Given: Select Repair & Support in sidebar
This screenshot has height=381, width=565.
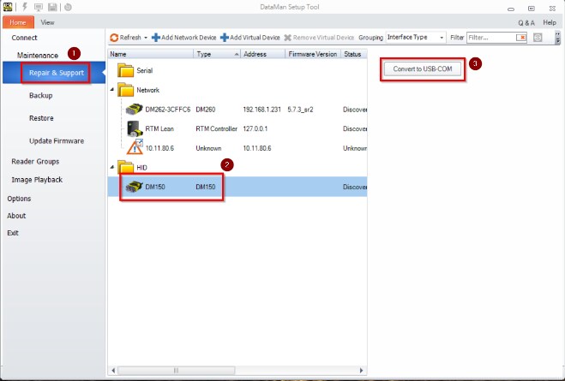Looking at the screenshot, I should [x=56, y=74].
